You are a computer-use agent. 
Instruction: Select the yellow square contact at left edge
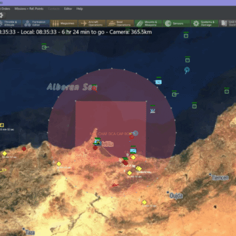2,125
